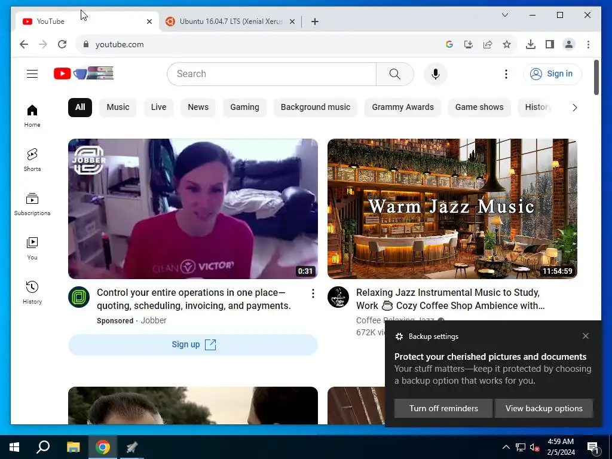Click the YouTube logo in the header
The height and width of the screenshot is (459, 612).
tap(84, 74)
